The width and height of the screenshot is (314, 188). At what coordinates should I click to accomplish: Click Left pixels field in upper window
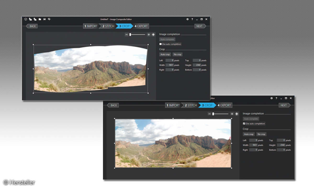(170, 60)
